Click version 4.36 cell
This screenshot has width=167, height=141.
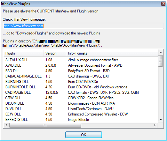pyautogui.click(x=49, y=87)
